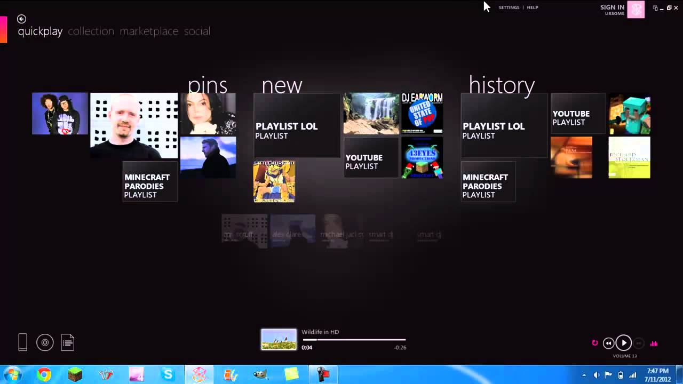Screen dimensions: 683x384
Task: Click the battery tray icon
Action: [621, 375]
